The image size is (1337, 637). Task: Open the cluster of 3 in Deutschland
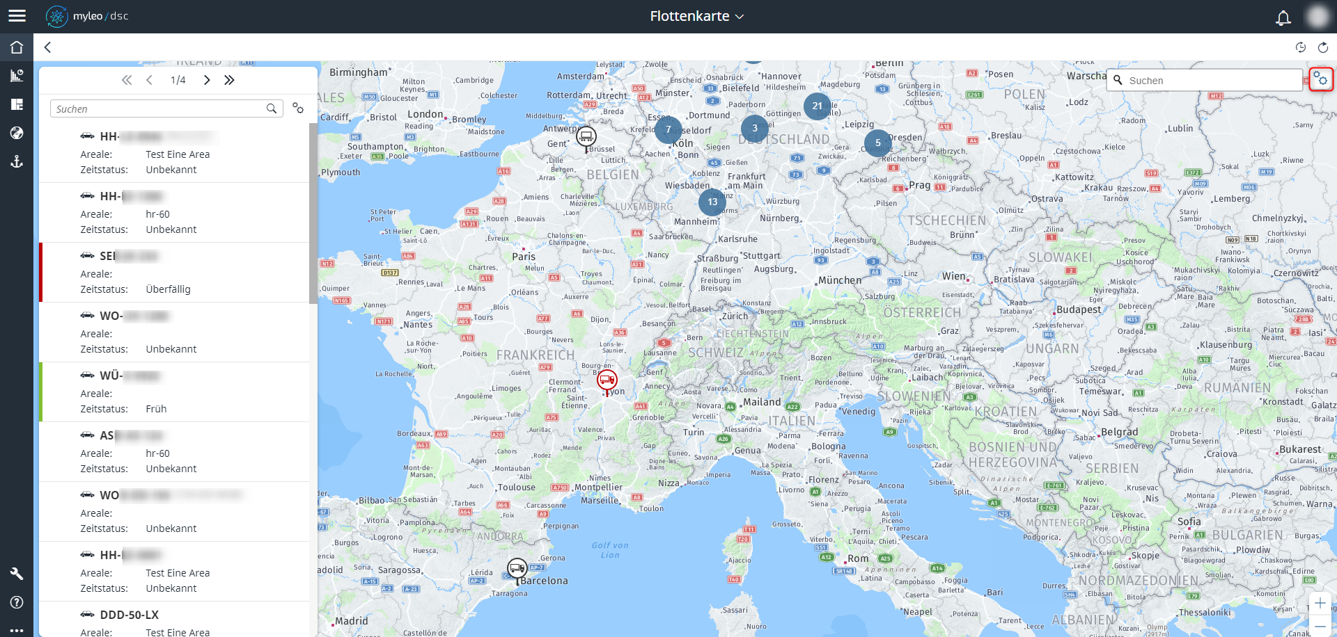(755, 128)
